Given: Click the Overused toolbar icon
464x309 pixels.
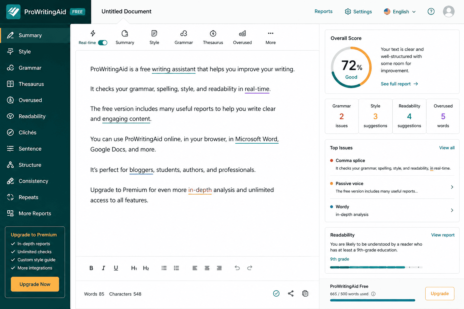Looking at the screenshot, I should pos(242,37).
